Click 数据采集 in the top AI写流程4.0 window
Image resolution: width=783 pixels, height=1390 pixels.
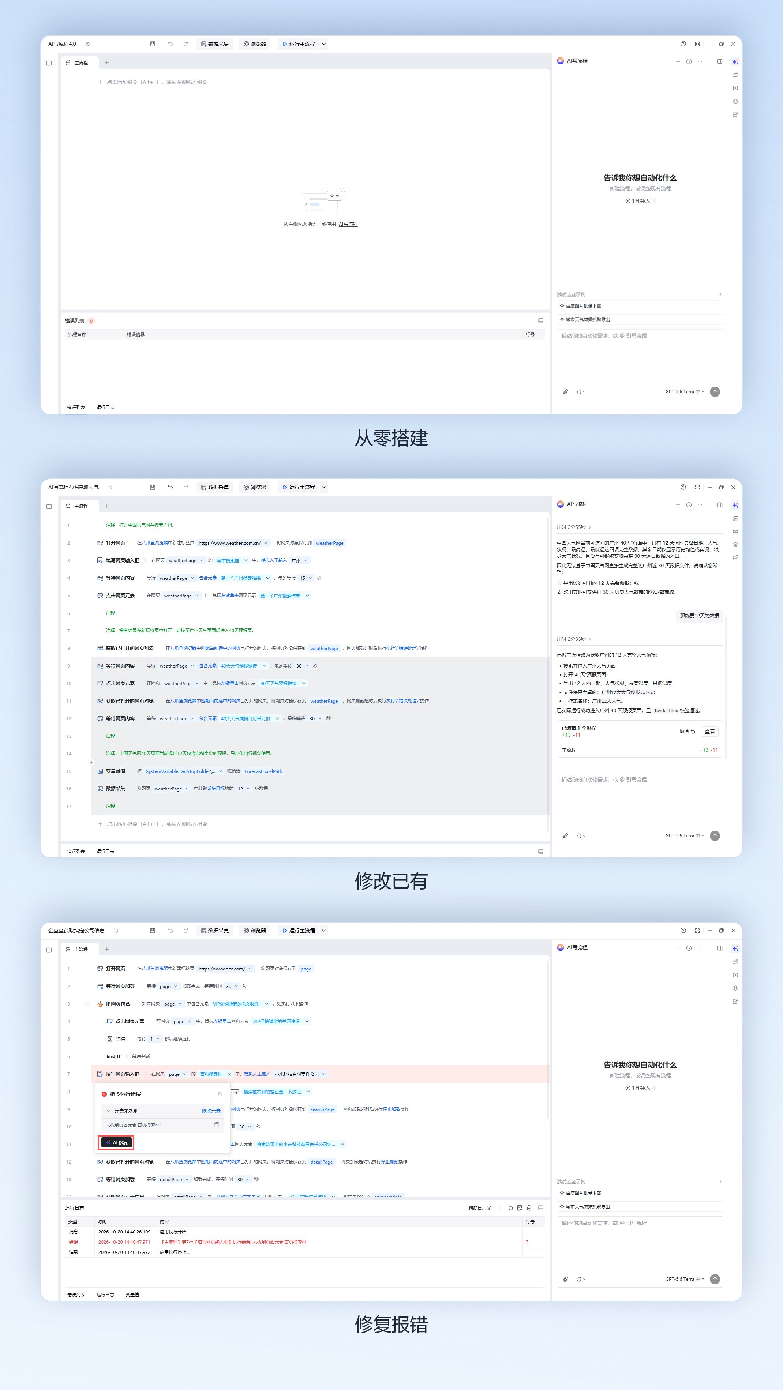[x=215, y=44]
